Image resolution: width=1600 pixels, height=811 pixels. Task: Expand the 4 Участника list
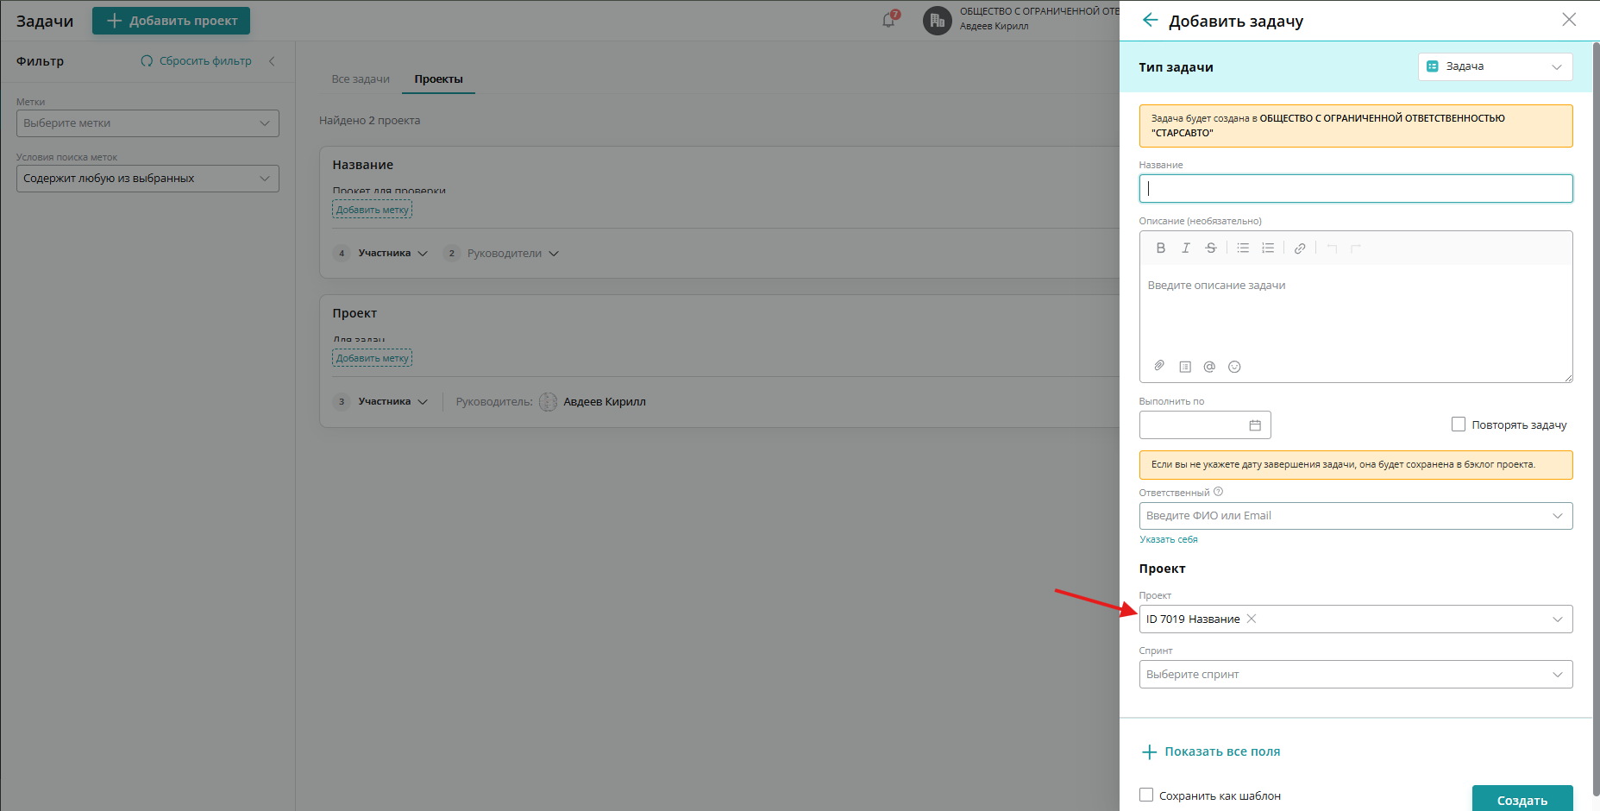point(380,254)
